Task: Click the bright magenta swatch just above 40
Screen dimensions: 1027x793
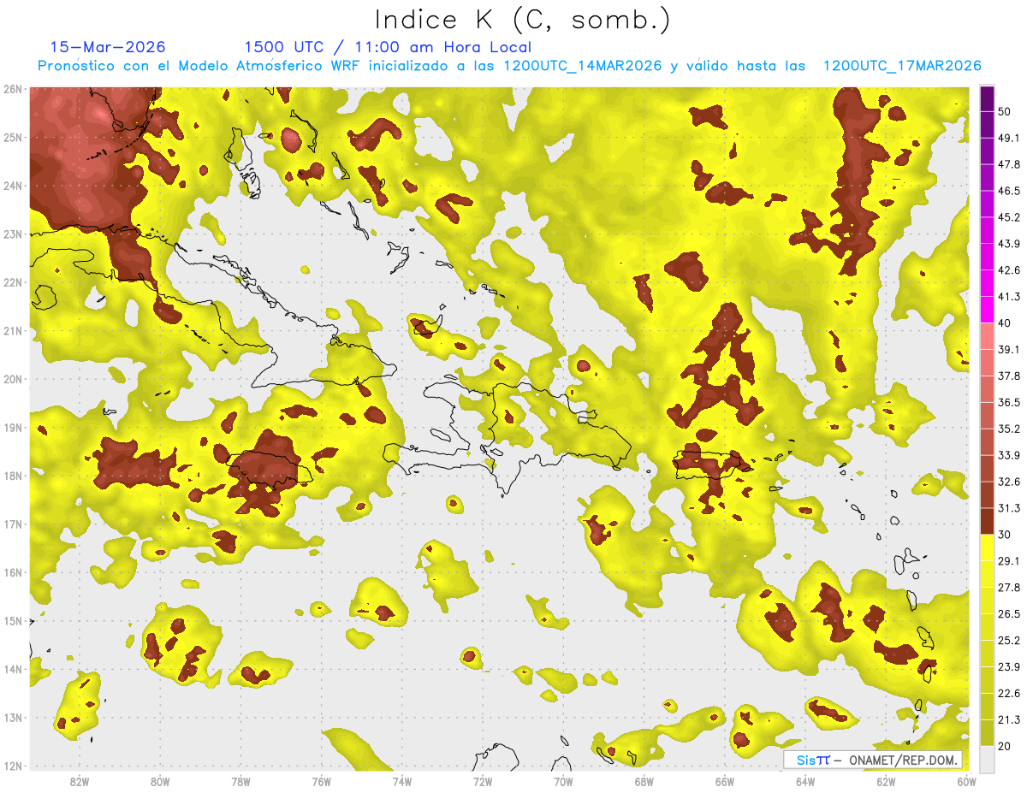Action: [x=987, y=309]
